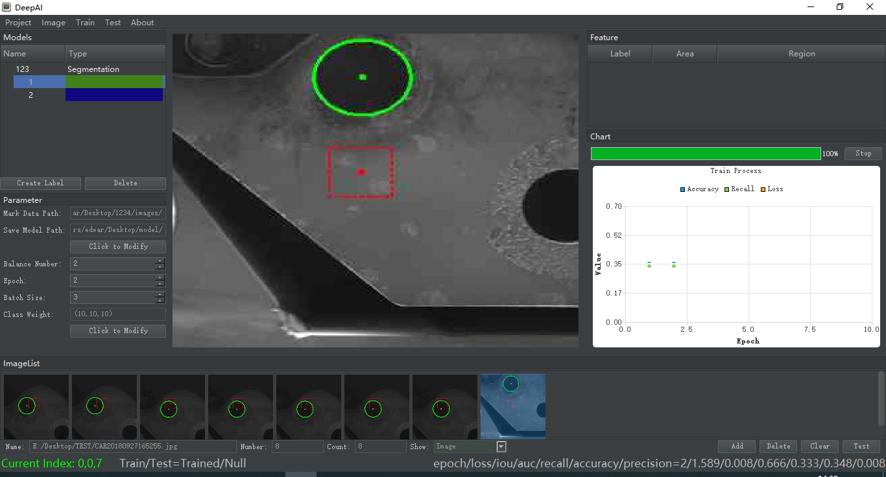Image resolution: width=886 pixels, height=477 pixels.
Task: Decrease the Epoch stepper value
Action: click(x=160, y=284)
